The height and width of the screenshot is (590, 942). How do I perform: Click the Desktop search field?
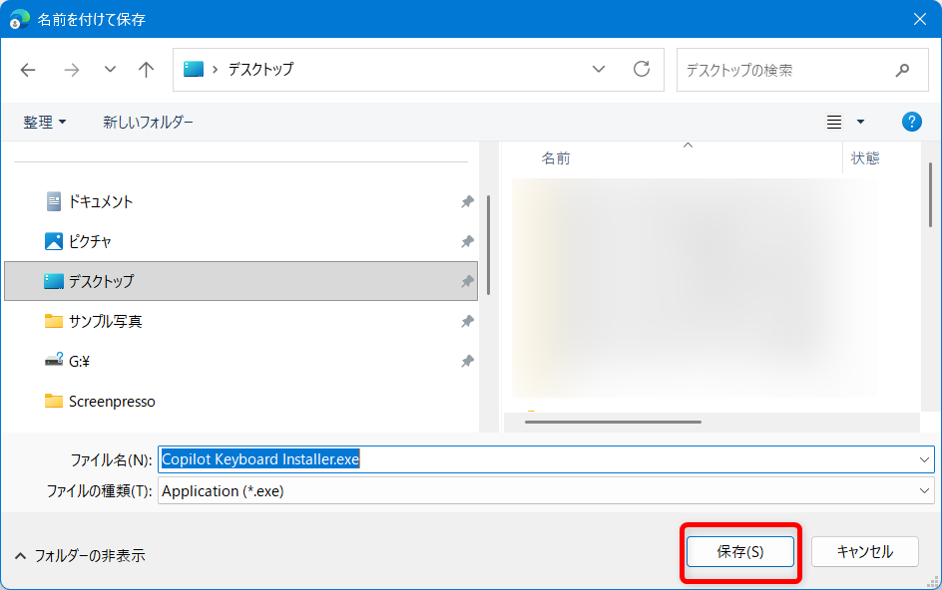pyautogui.click(x=802, y=70)
